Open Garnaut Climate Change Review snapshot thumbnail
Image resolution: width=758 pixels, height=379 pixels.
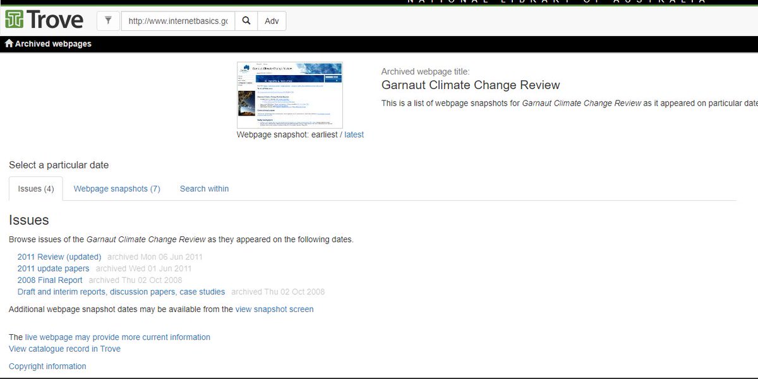click(290, 95)
